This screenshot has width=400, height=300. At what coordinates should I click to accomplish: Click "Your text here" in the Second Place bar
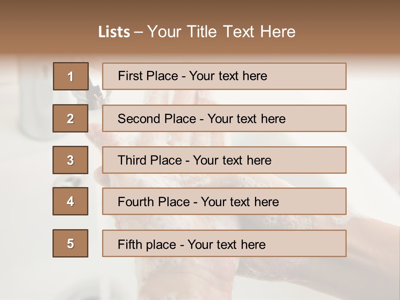(246, 119)
